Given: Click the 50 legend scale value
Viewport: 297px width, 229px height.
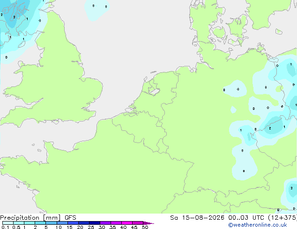Looking at the screenshot, I should [145, 227].
